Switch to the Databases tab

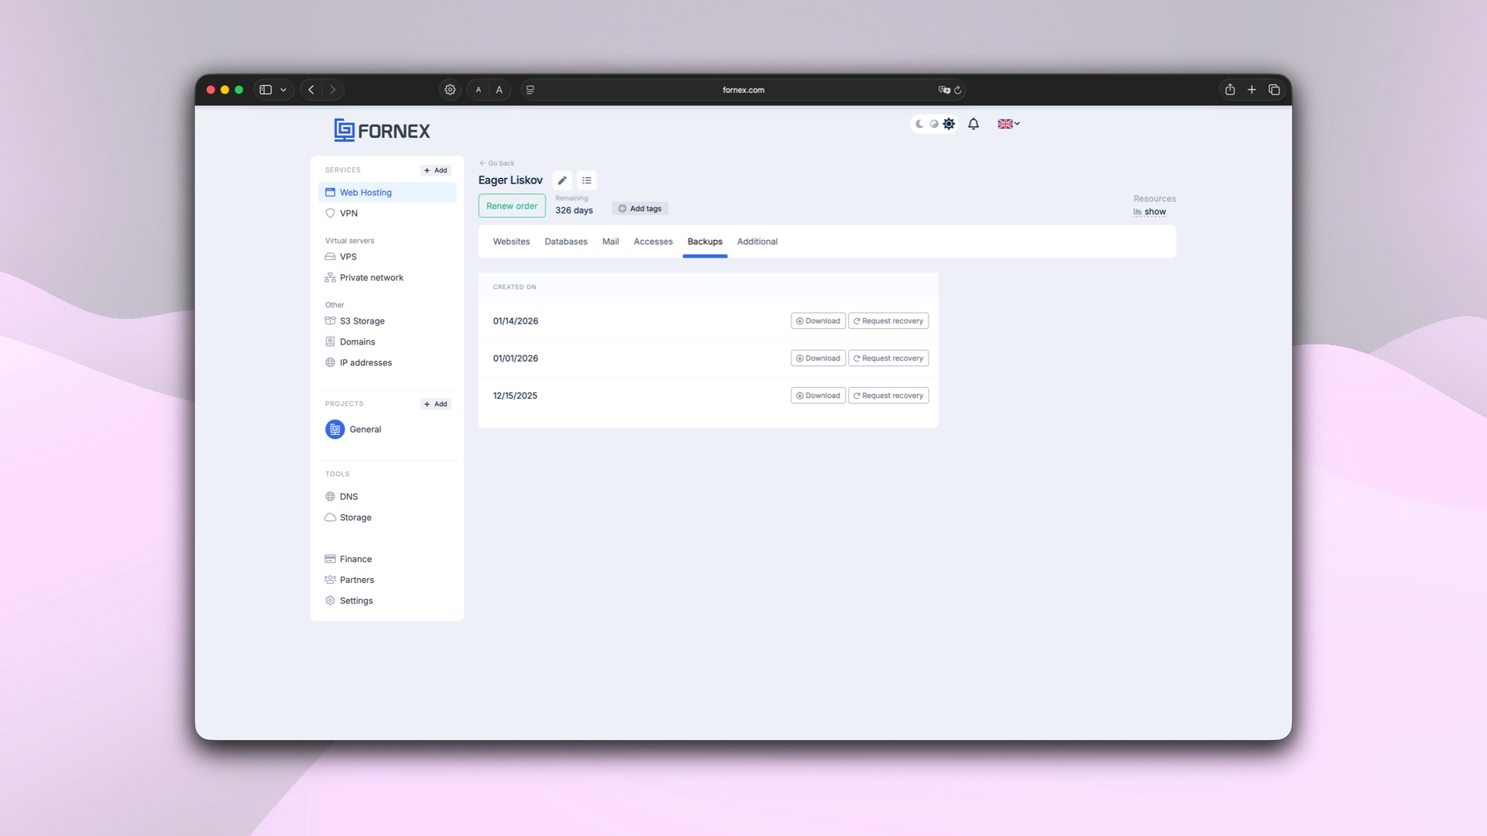click(566, 242)
